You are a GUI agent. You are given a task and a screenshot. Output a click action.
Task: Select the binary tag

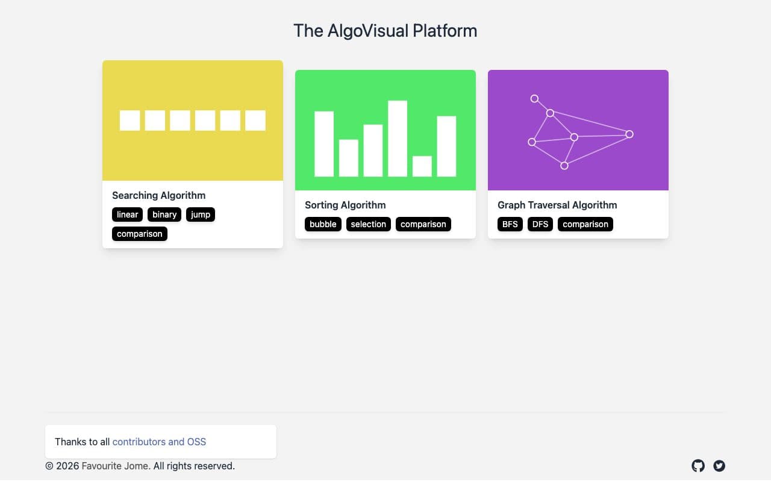click(x=164, y=214)
